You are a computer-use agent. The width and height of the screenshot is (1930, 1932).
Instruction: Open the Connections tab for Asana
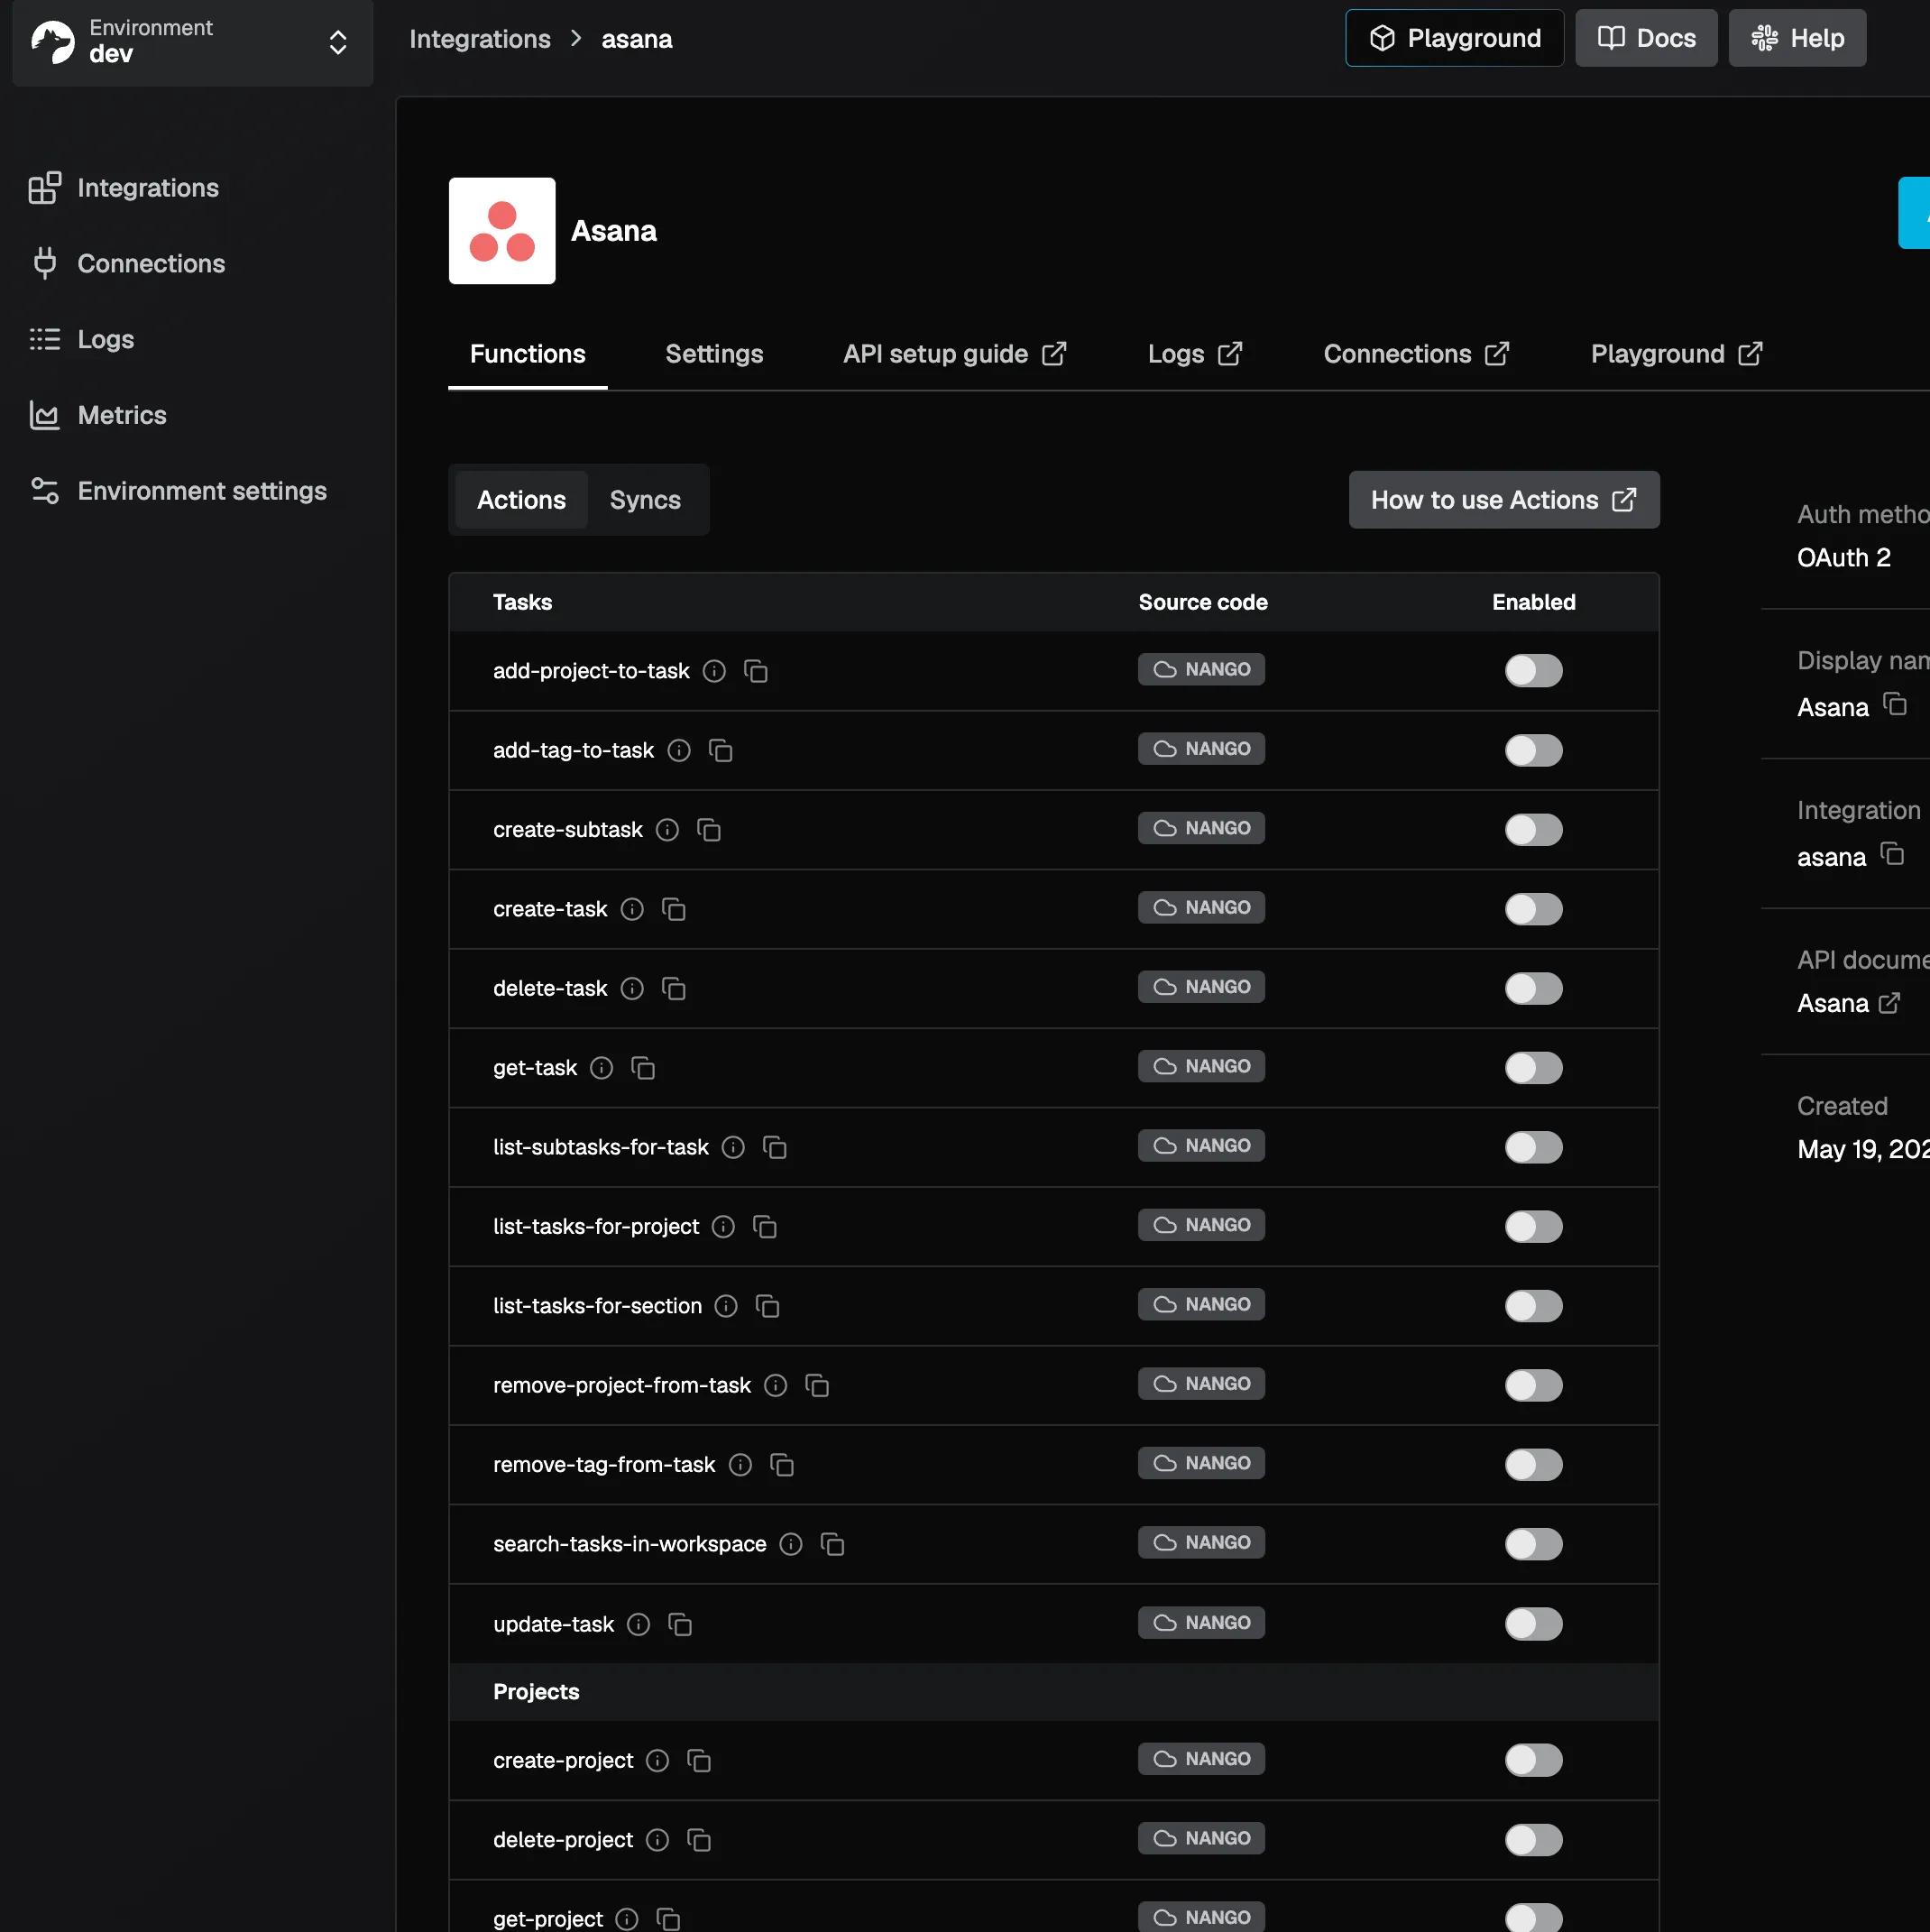tap(1416, 354)
